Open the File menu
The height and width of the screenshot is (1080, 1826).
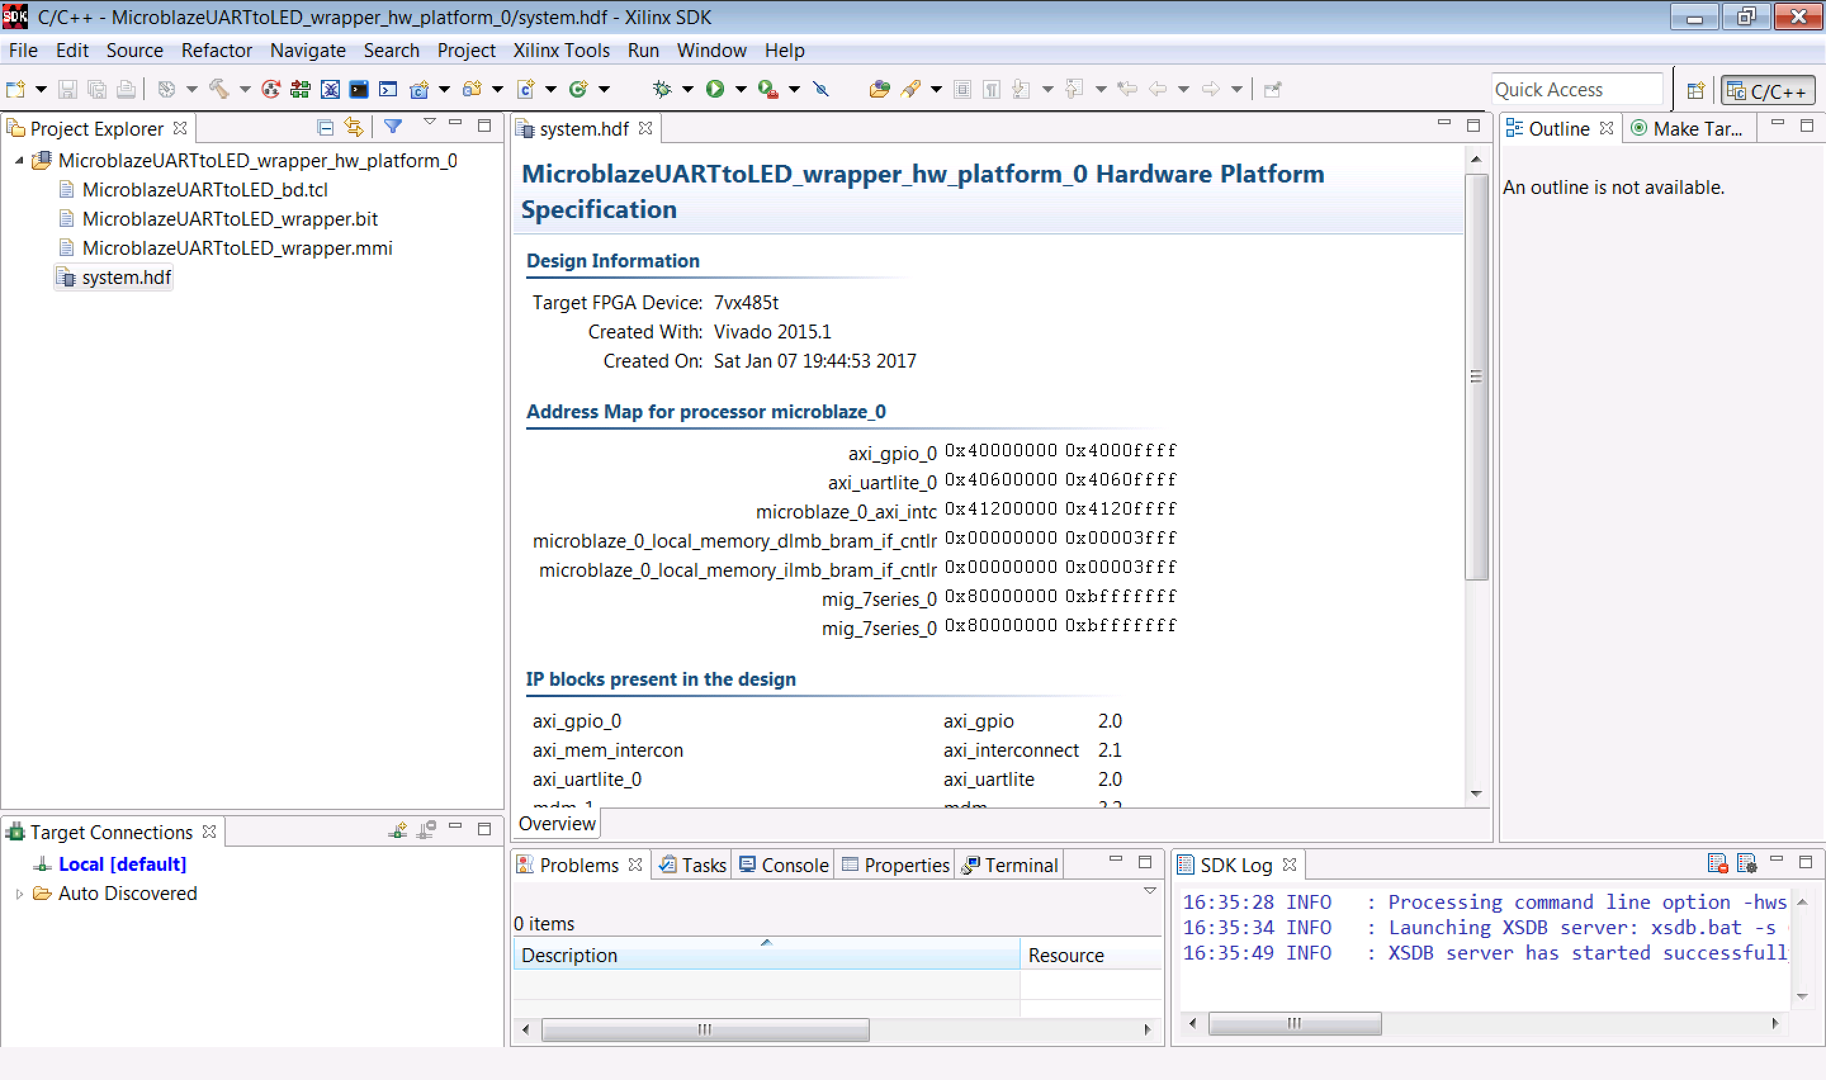click(x=23, y=50)
